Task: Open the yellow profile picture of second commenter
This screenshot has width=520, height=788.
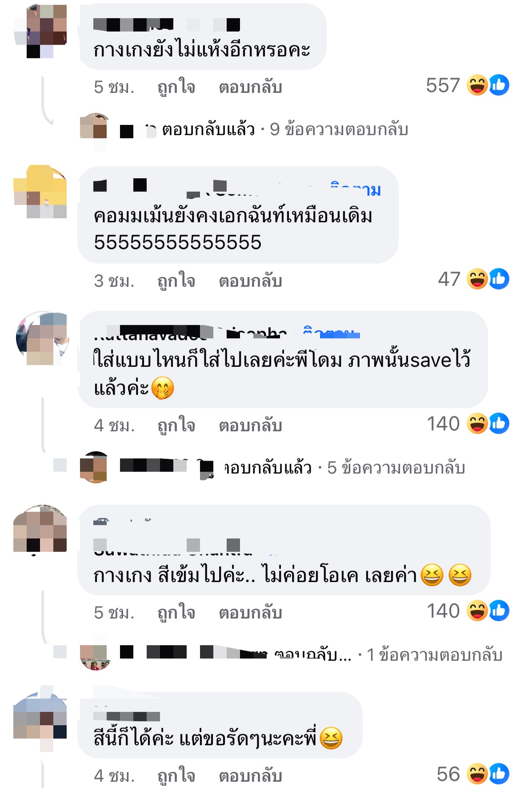Action: coord(41,191)
